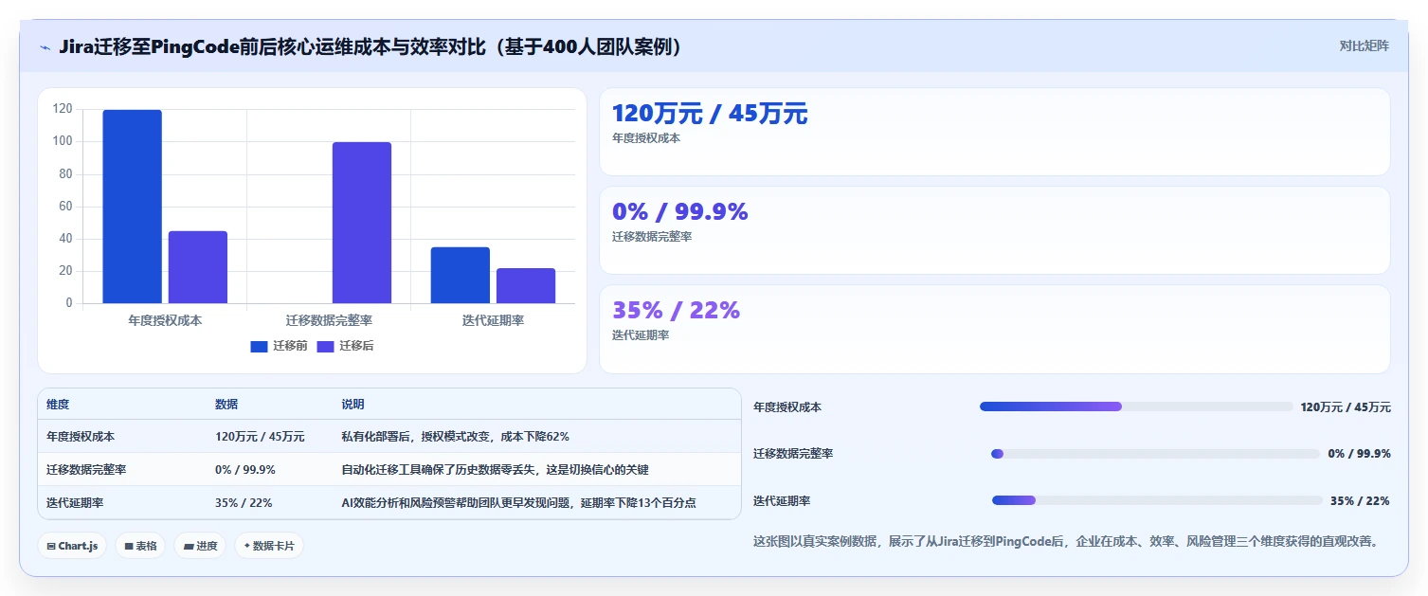The height and width of the screenshot is (596, 1428).
Task: Click the 120万元 / 45万元 value beside progress bar
Action: click(1346, 407)
